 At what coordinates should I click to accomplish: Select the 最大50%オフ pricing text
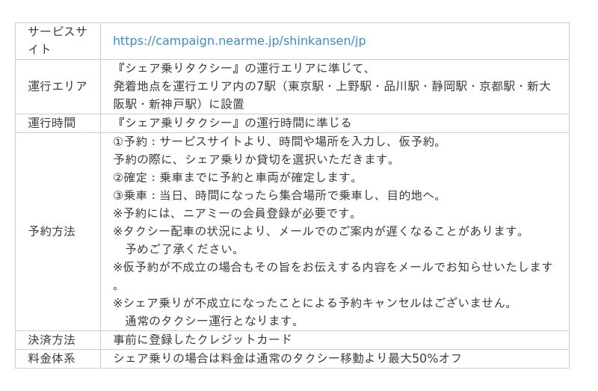288,358
